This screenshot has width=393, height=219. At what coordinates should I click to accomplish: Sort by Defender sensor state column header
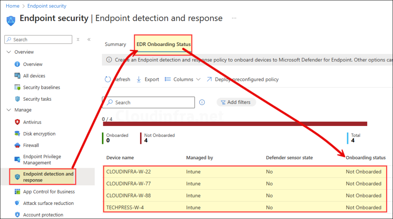pyautogui.click(x=289, y=158)
